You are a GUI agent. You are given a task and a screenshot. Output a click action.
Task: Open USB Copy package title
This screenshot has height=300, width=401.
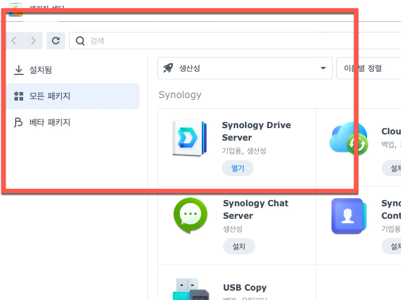(x=245, y=287)
